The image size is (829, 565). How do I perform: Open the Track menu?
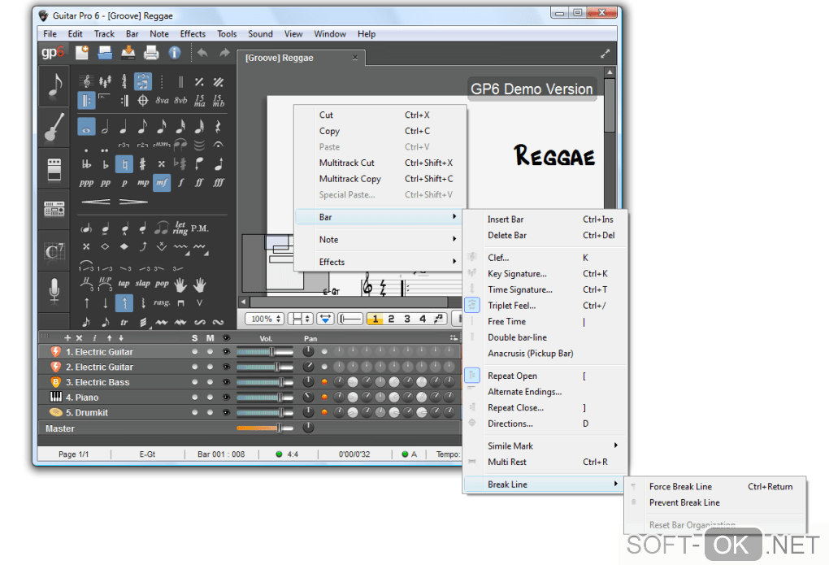click(x=104, y=34)
